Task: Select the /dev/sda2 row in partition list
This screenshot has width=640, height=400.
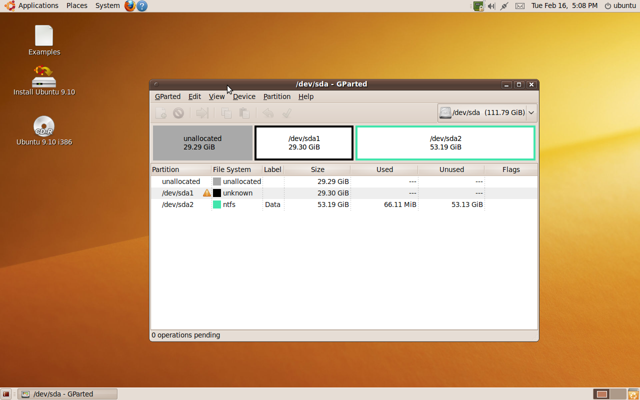Action: [x=344, y=204]
